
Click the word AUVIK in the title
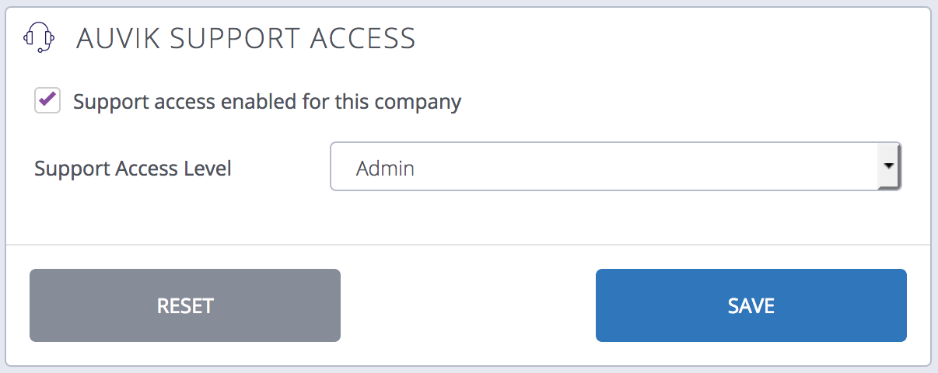click(115, 38)
